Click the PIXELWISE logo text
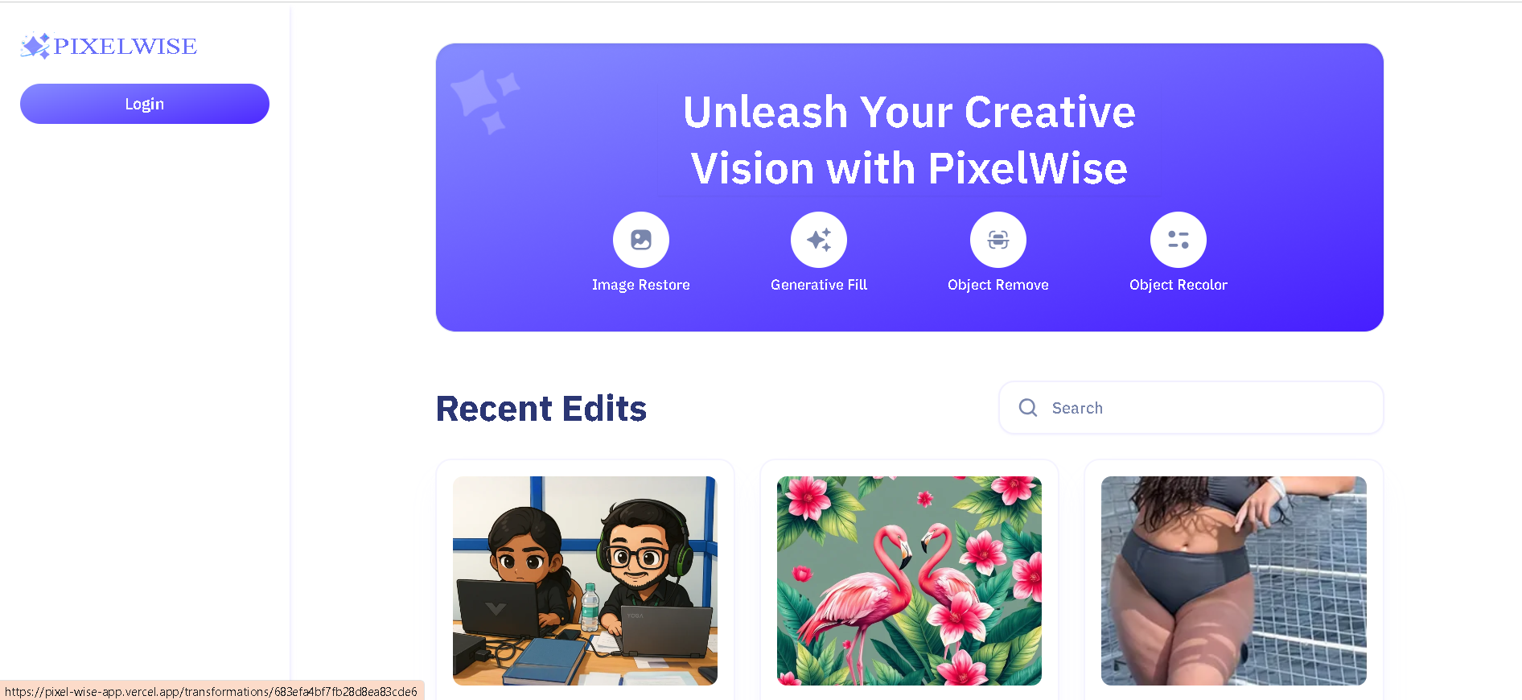1522x700 pixels. 125,47
